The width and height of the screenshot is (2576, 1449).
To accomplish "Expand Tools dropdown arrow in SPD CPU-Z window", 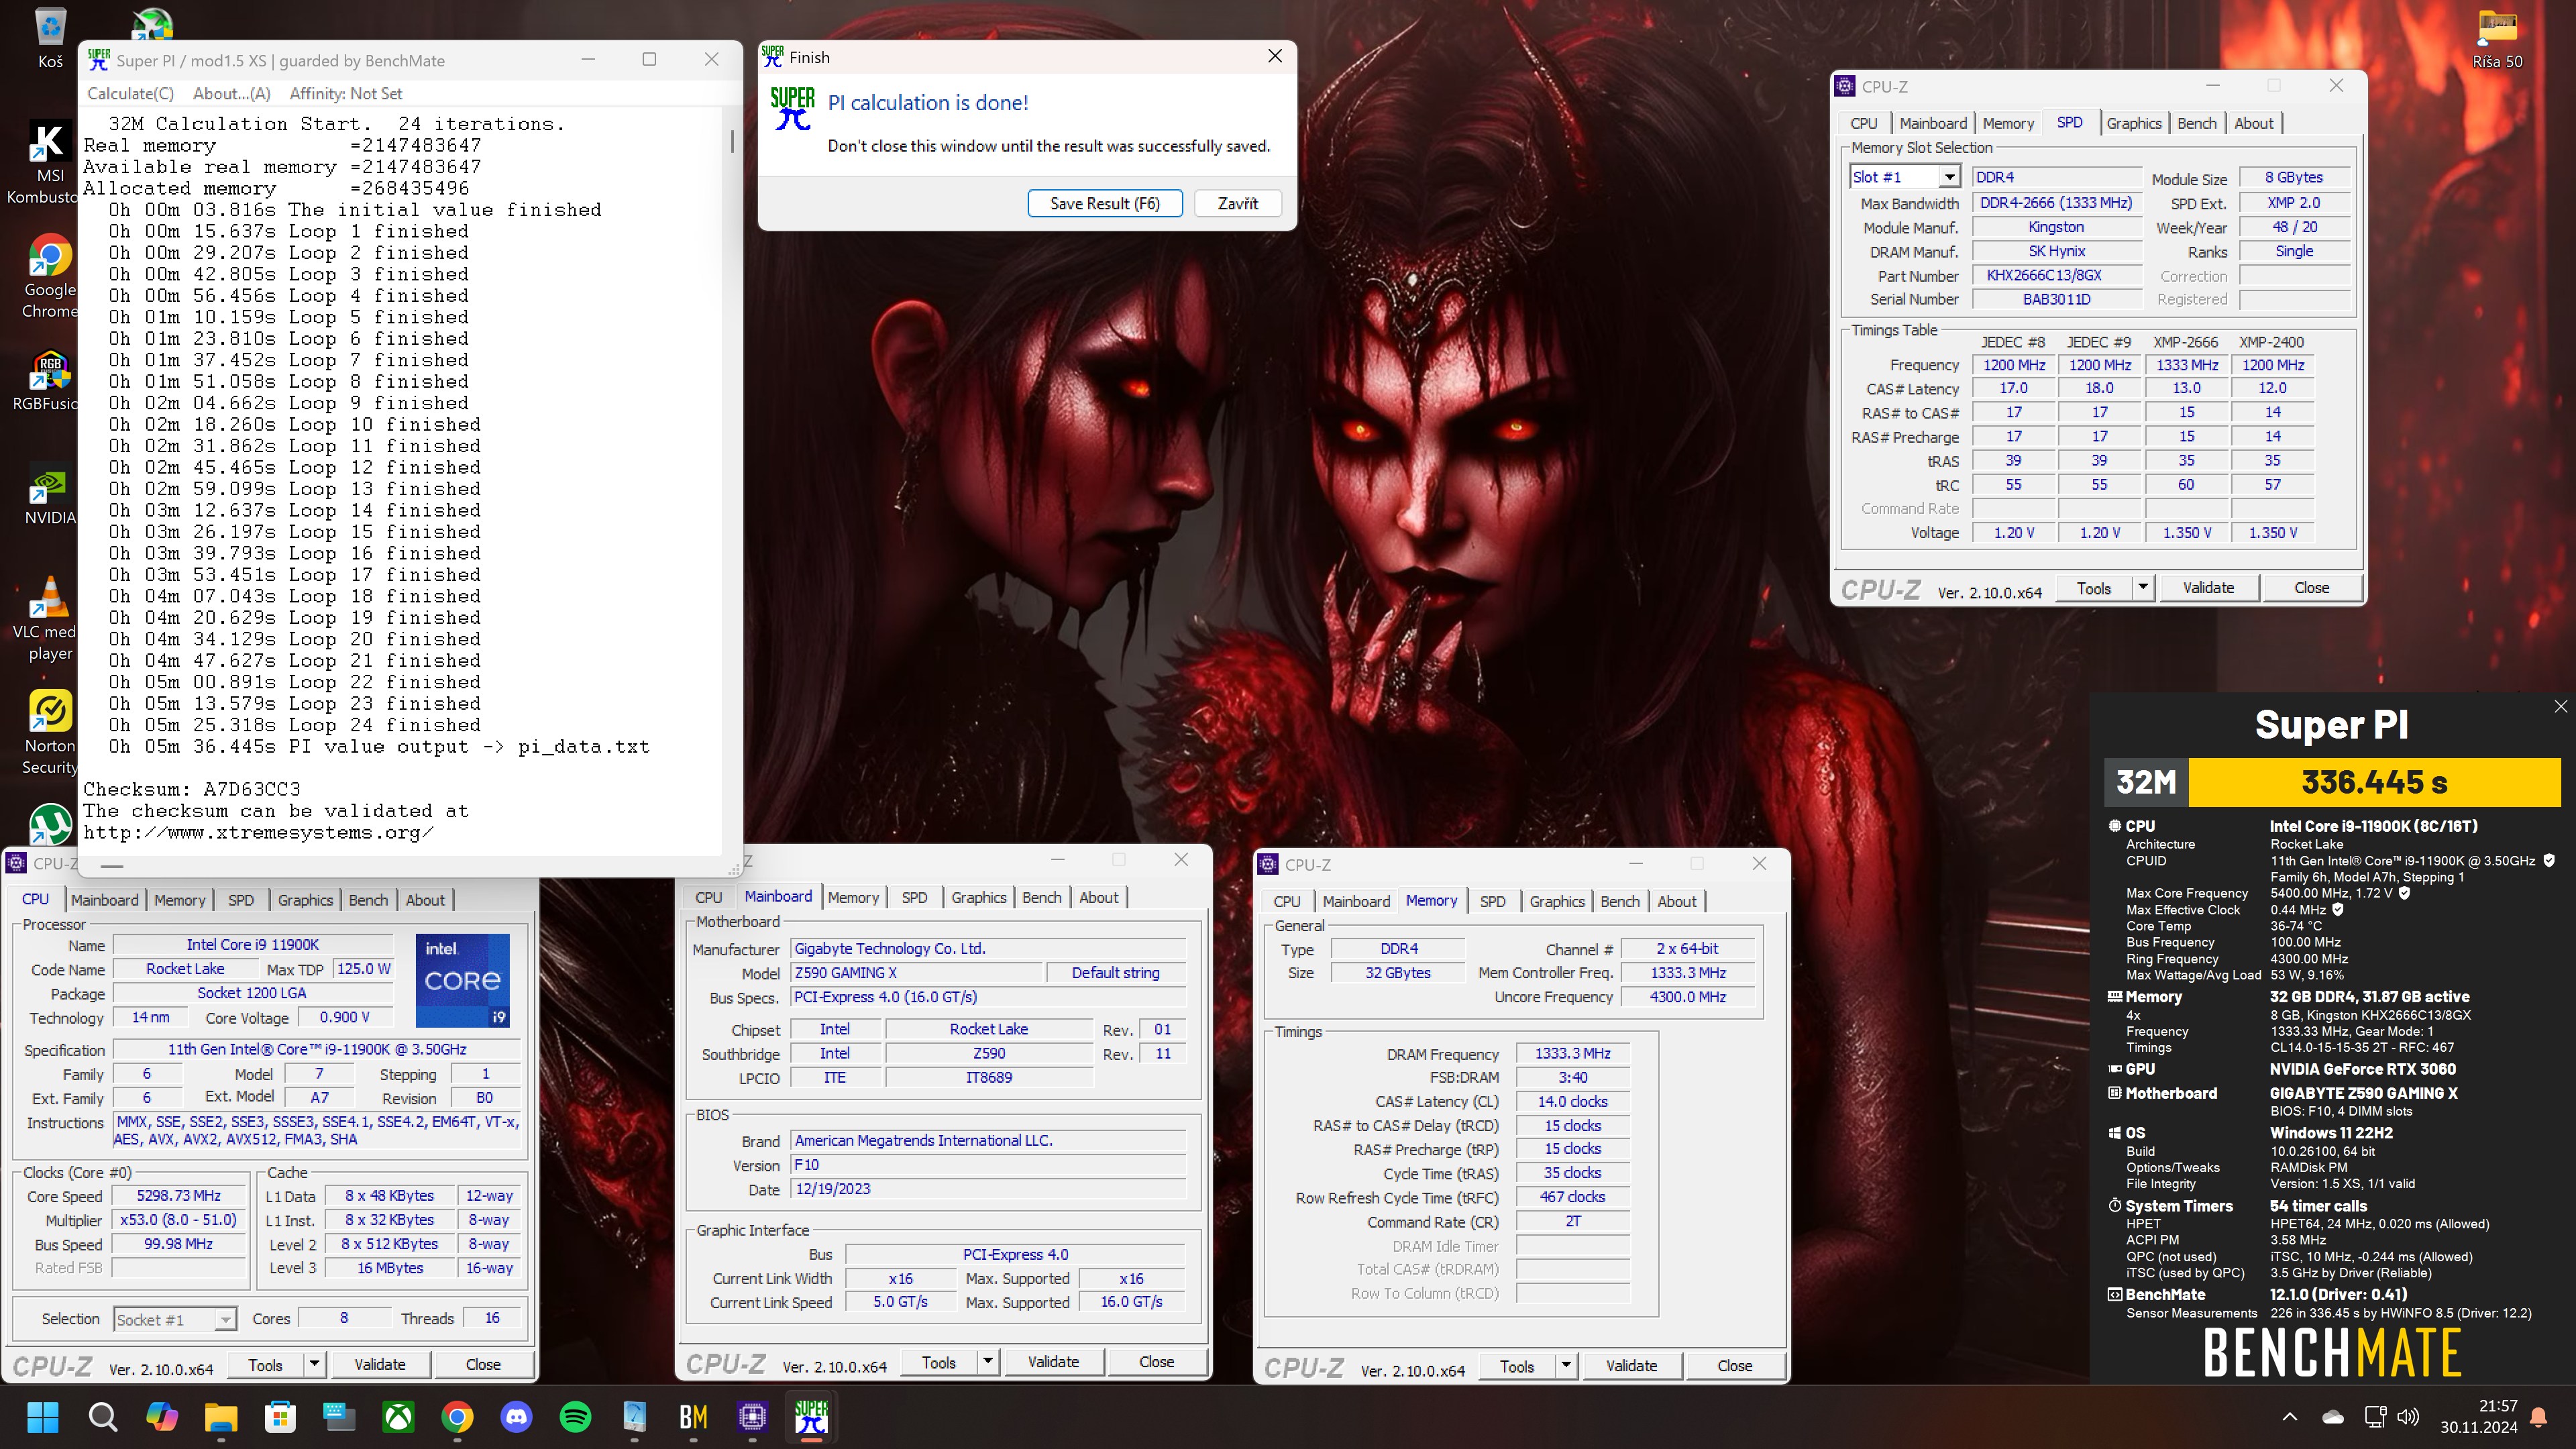I will [2142, 587].
